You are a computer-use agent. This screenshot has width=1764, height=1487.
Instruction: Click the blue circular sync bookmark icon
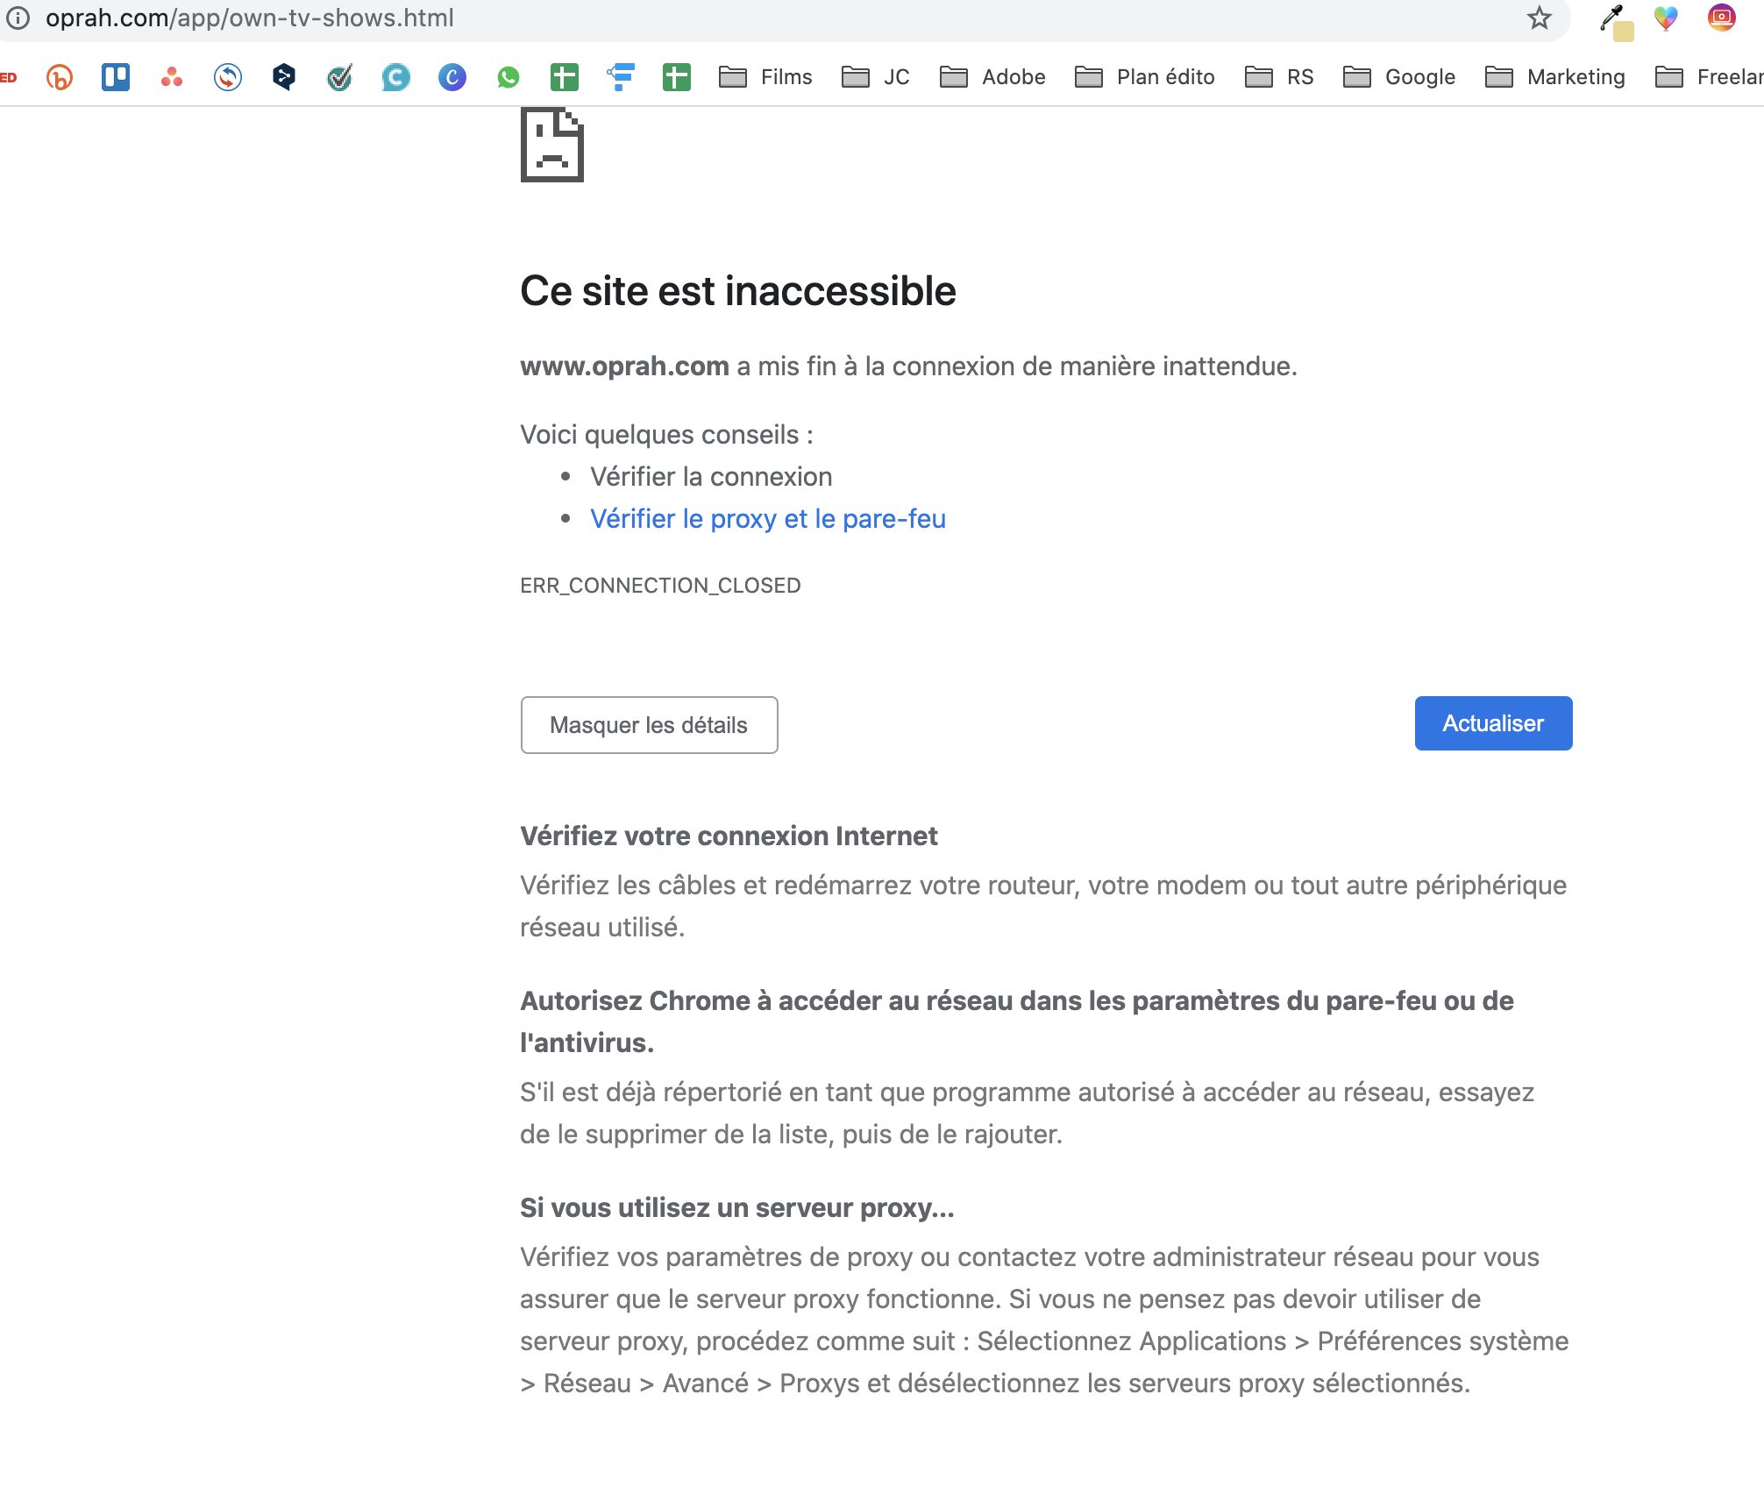pos(228,77)
